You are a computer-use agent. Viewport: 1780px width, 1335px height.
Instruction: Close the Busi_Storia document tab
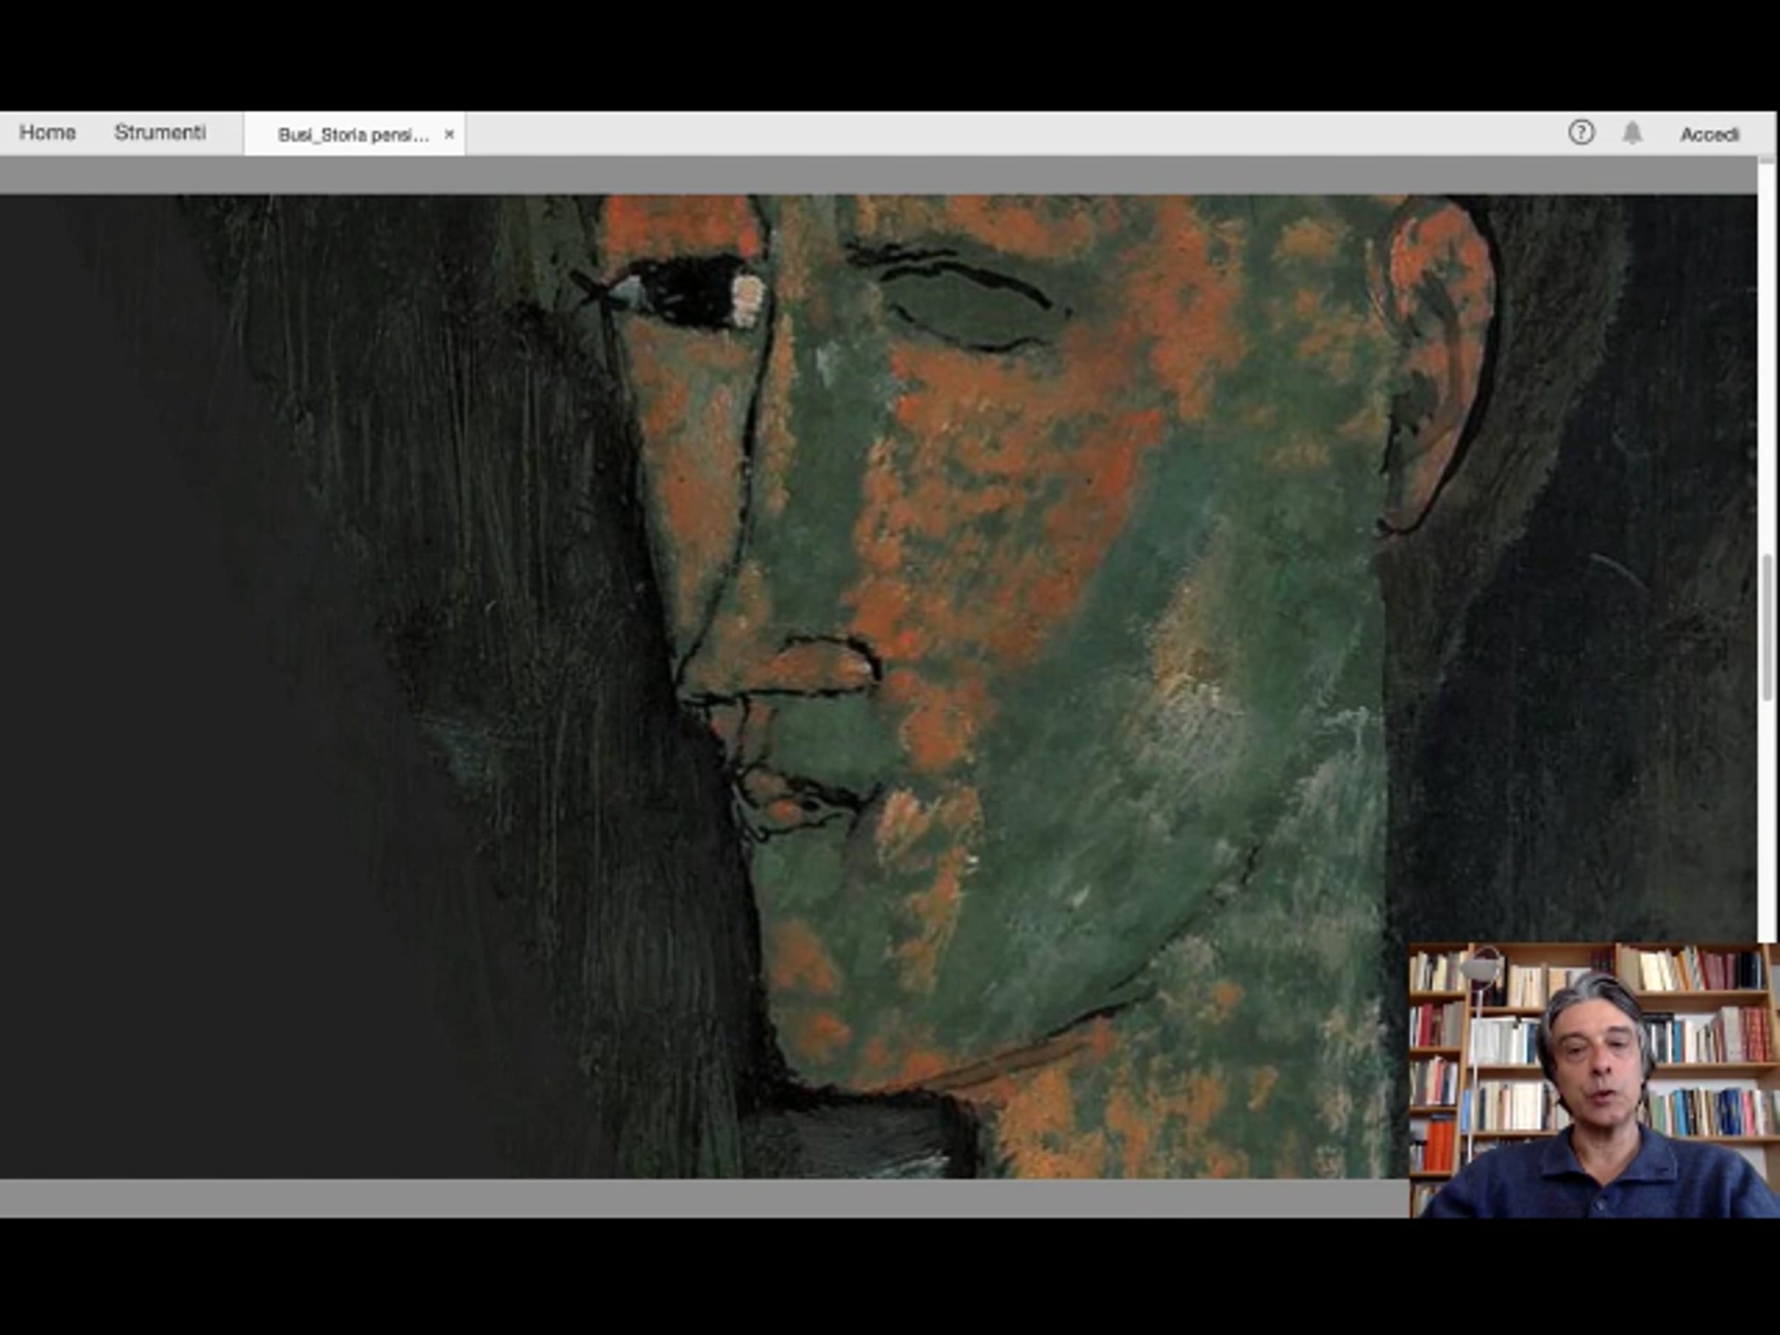click(449, 134)
